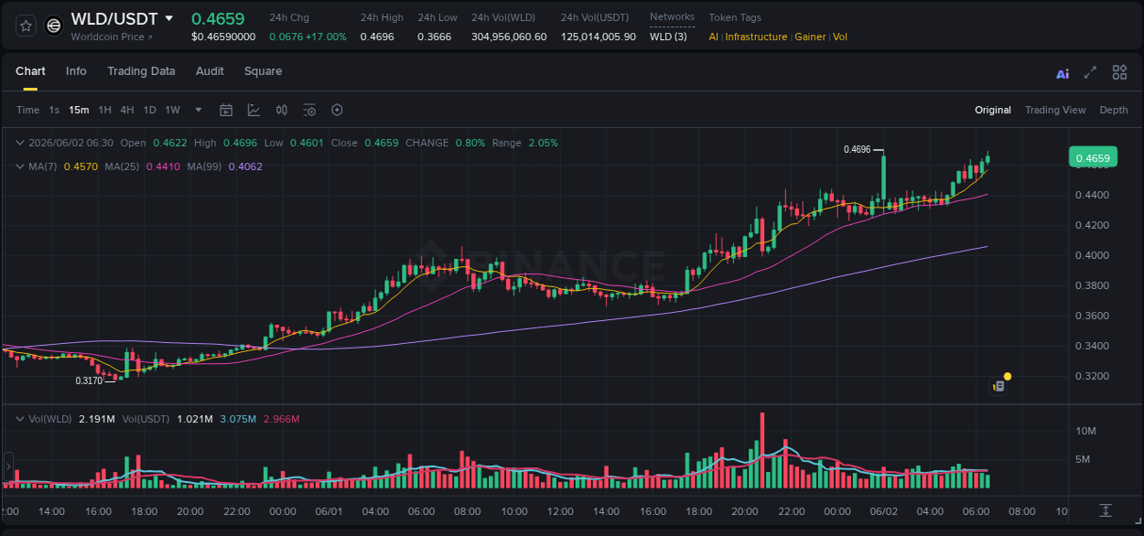Open chart display settings list icon
This screenshot has width=1144, height=536.
coord(309,110)
